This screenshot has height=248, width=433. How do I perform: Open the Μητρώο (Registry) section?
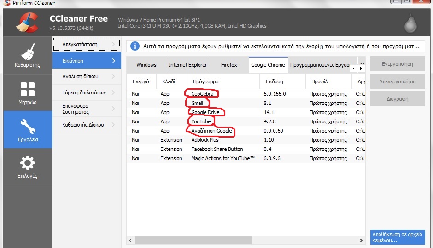(x=27, y=92)
